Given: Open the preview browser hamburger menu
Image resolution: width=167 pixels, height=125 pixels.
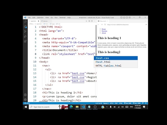Looking at the screenshot, I should [146, 24].
